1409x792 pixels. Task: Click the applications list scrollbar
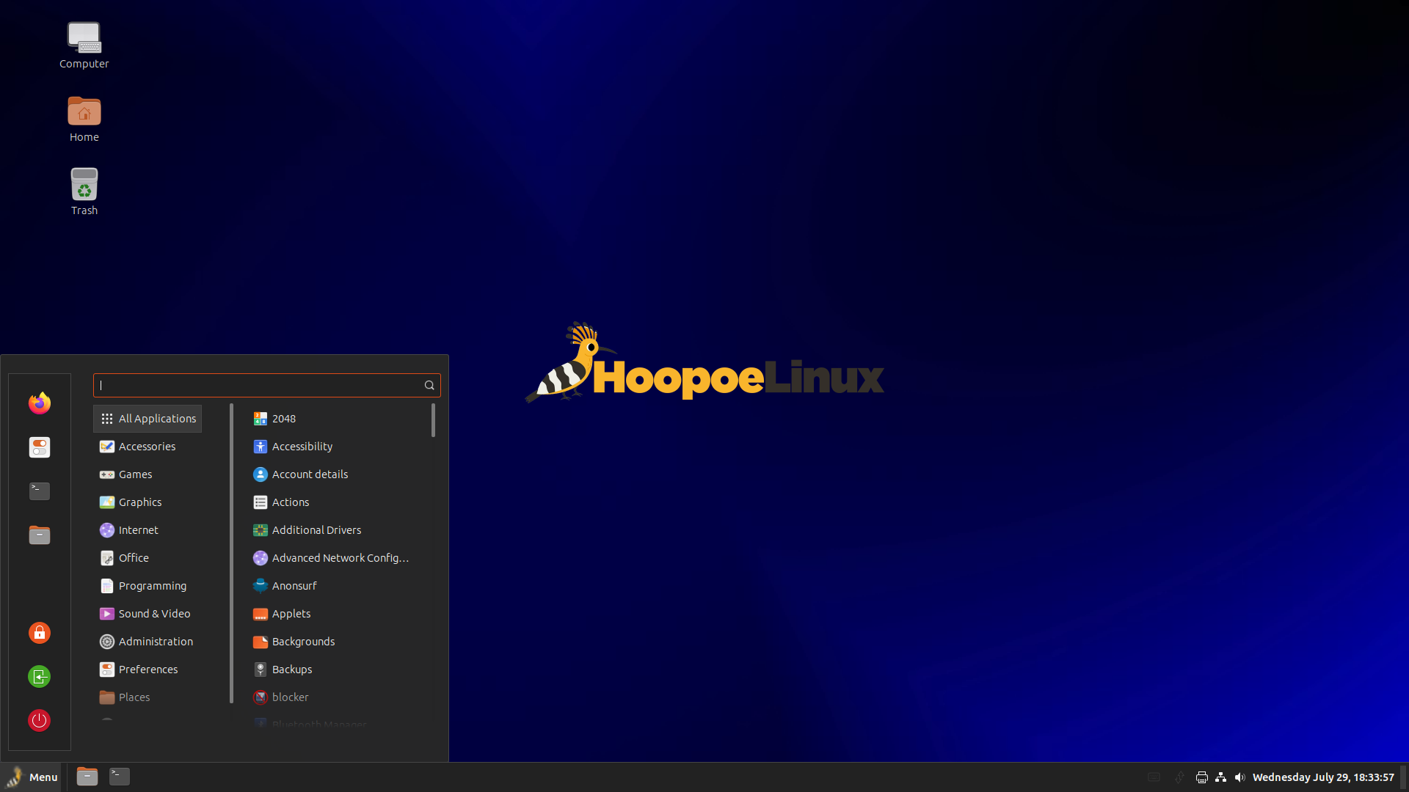pos(433,420)
